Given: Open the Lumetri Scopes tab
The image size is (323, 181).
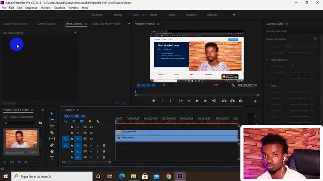Looking at the screenshot, I should [x=46, y=24].
